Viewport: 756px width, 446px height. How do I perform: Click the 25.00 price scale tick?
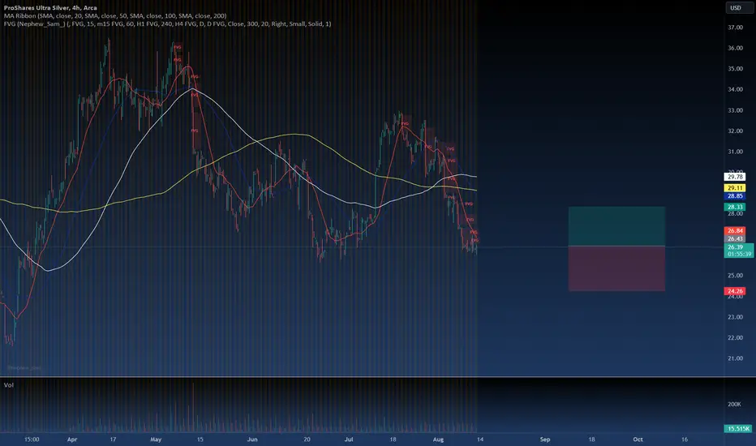click(x=735, y=276)
